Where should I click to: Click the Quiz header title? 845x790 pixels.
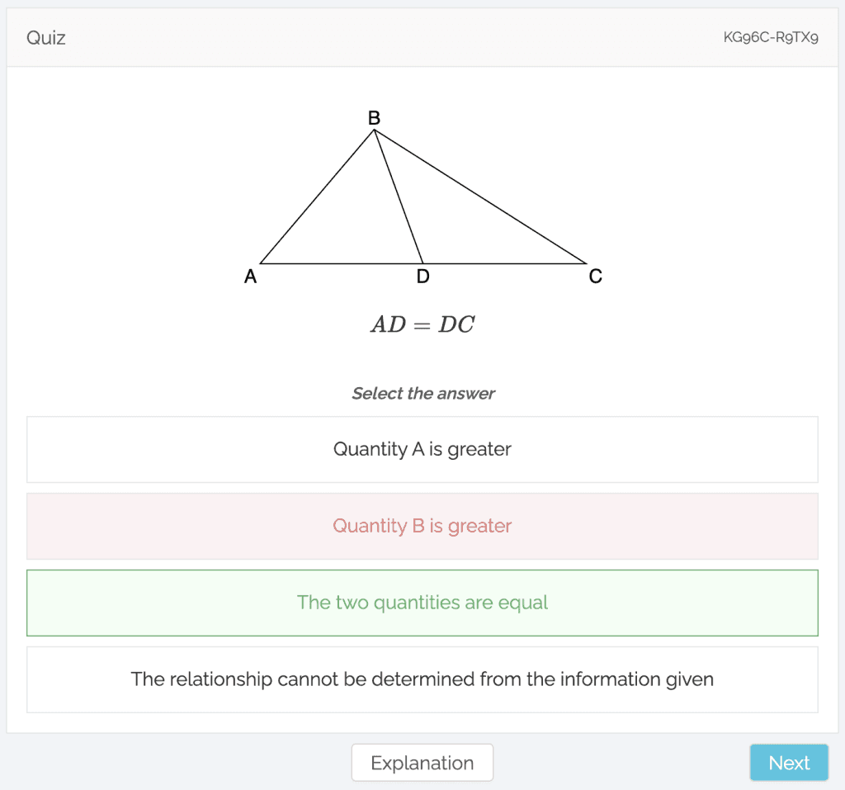[45, 38]
